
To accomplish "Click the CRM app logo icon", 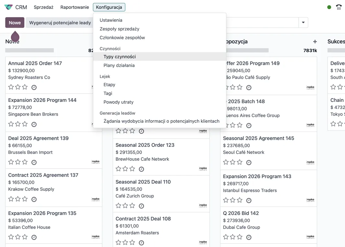I will click(8, 7).
